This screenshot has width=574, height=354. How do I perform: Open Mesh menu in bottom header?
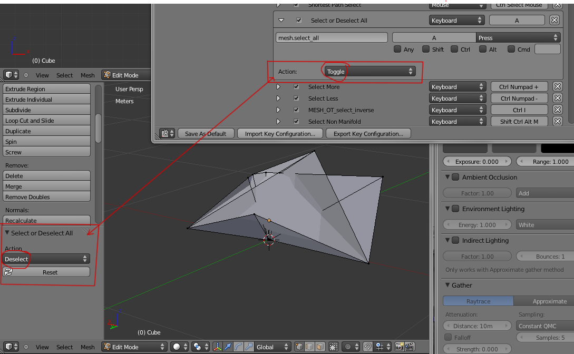point(87,347)
